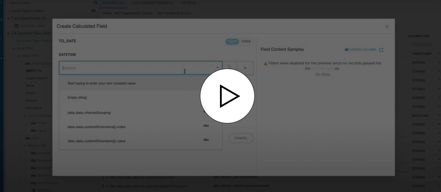
Task: Click the search magnifier icon in fields panel
Action: (x=96, y=3)
